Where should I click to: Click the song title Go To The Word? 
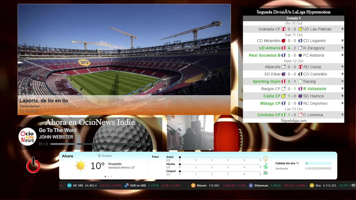(58, 130)
